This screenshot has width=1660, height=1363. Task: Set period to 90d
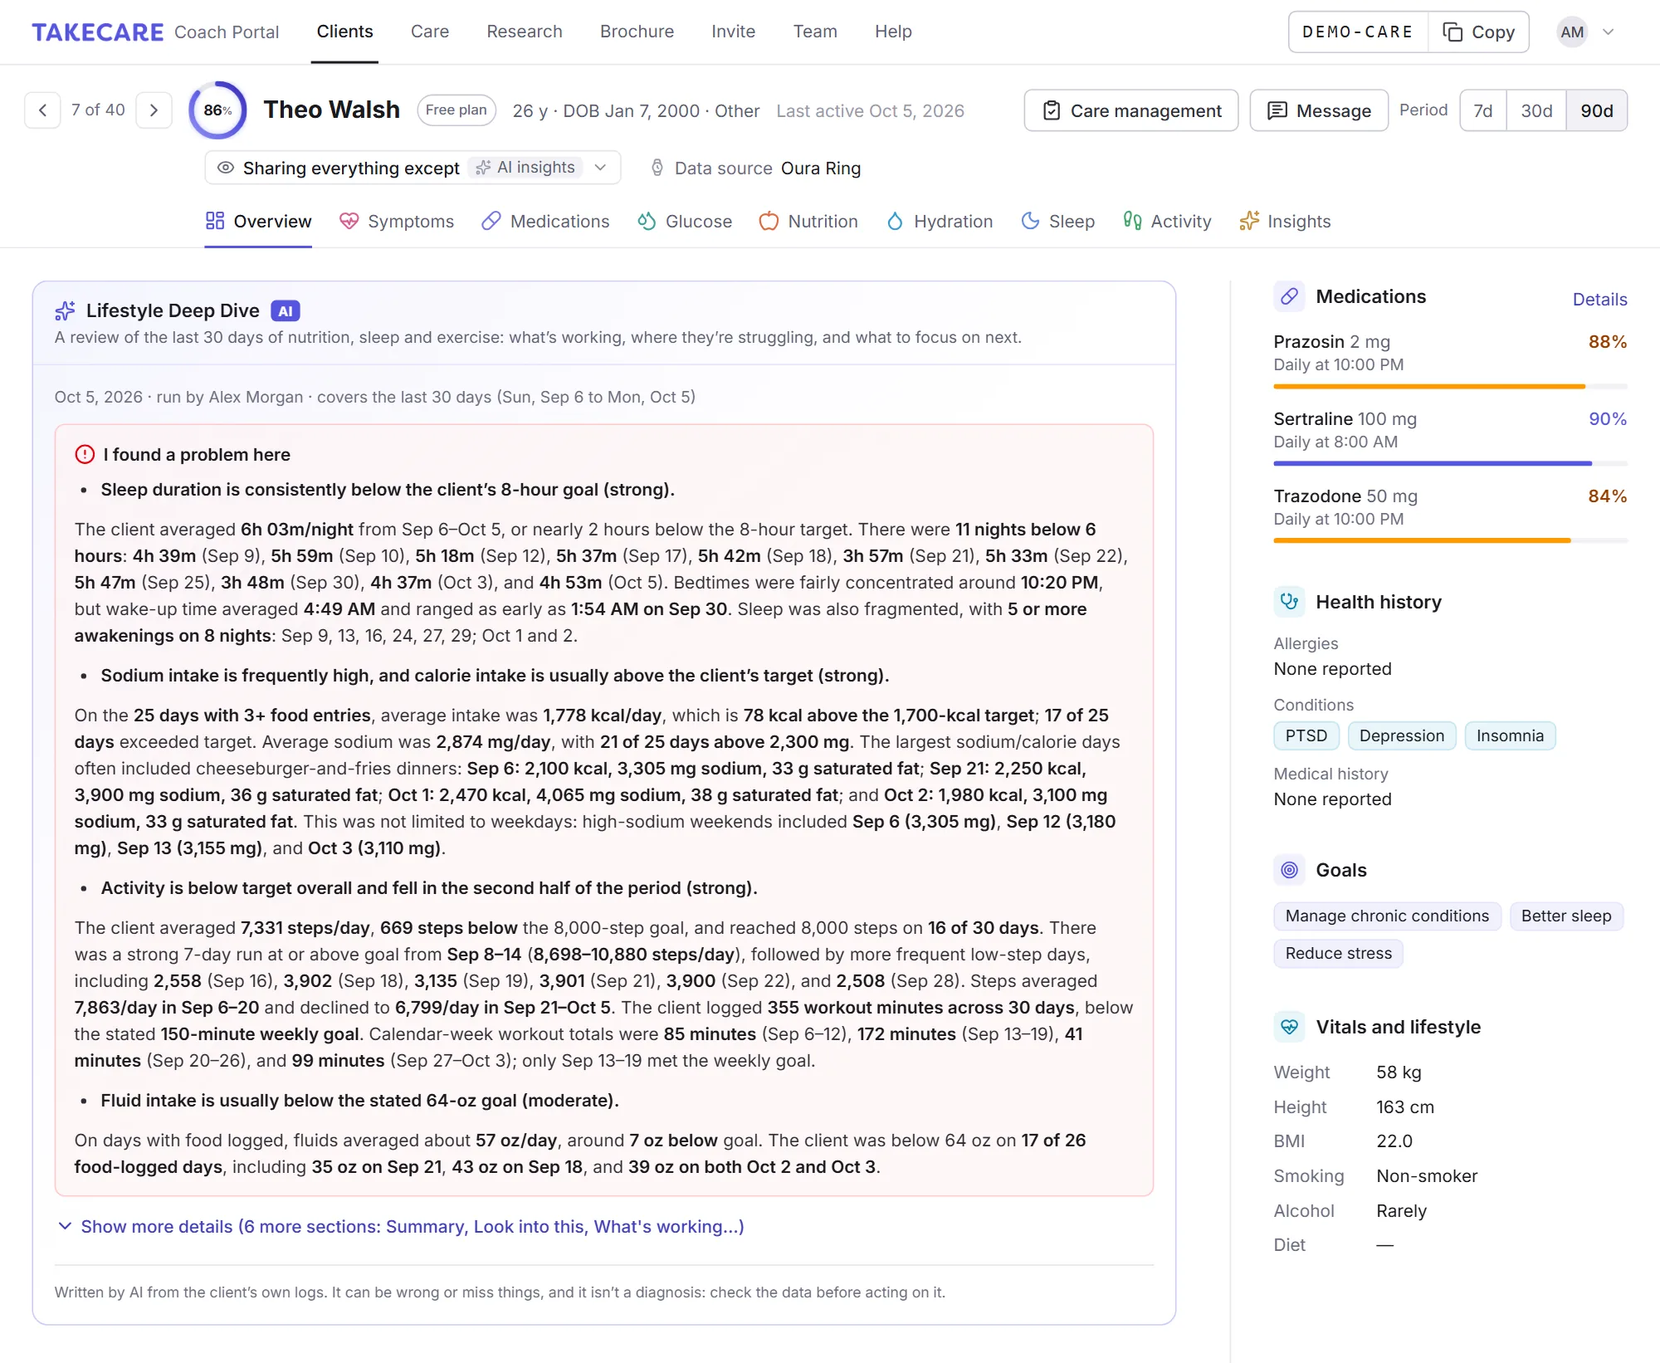1597,110
